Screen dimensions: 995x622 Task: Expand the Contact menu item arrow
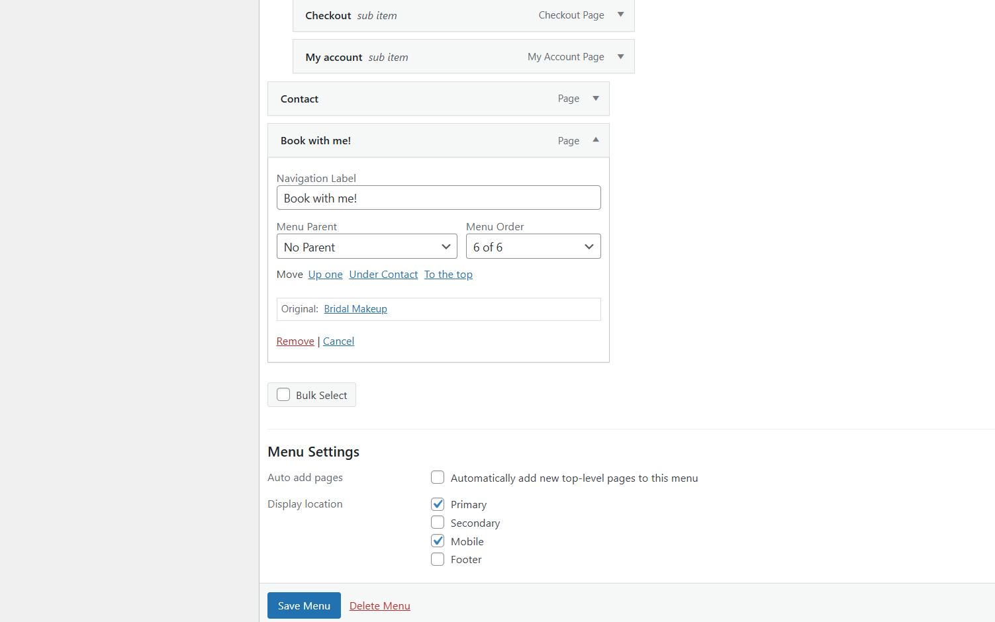(595, 99)
